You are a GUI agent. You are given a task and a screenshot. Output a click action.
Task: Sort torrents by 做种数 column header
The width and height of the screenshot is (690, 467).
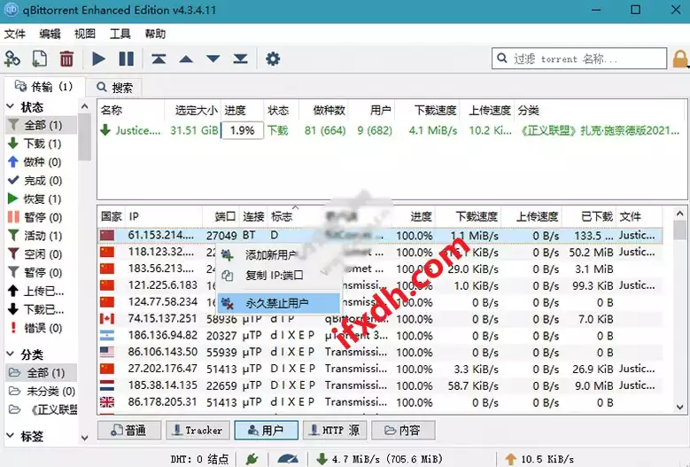(x=324, y=110)
